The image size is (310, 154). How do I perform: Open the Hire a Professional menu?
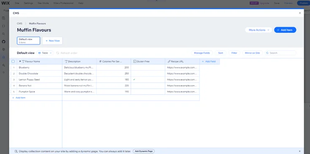[63, 3]
